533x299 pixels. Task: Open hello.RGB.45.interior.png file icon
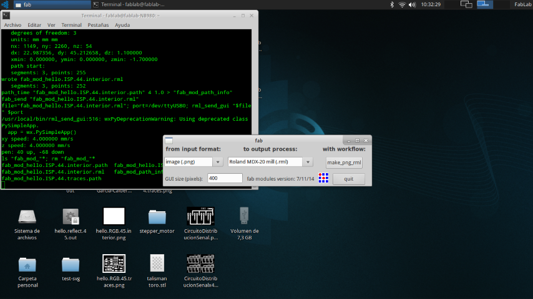click(114, 216)
